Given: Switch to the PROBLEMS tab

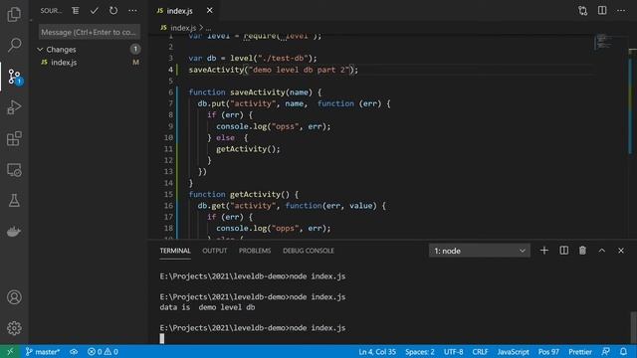Looking at the screenshot, I should coord(255,251).
